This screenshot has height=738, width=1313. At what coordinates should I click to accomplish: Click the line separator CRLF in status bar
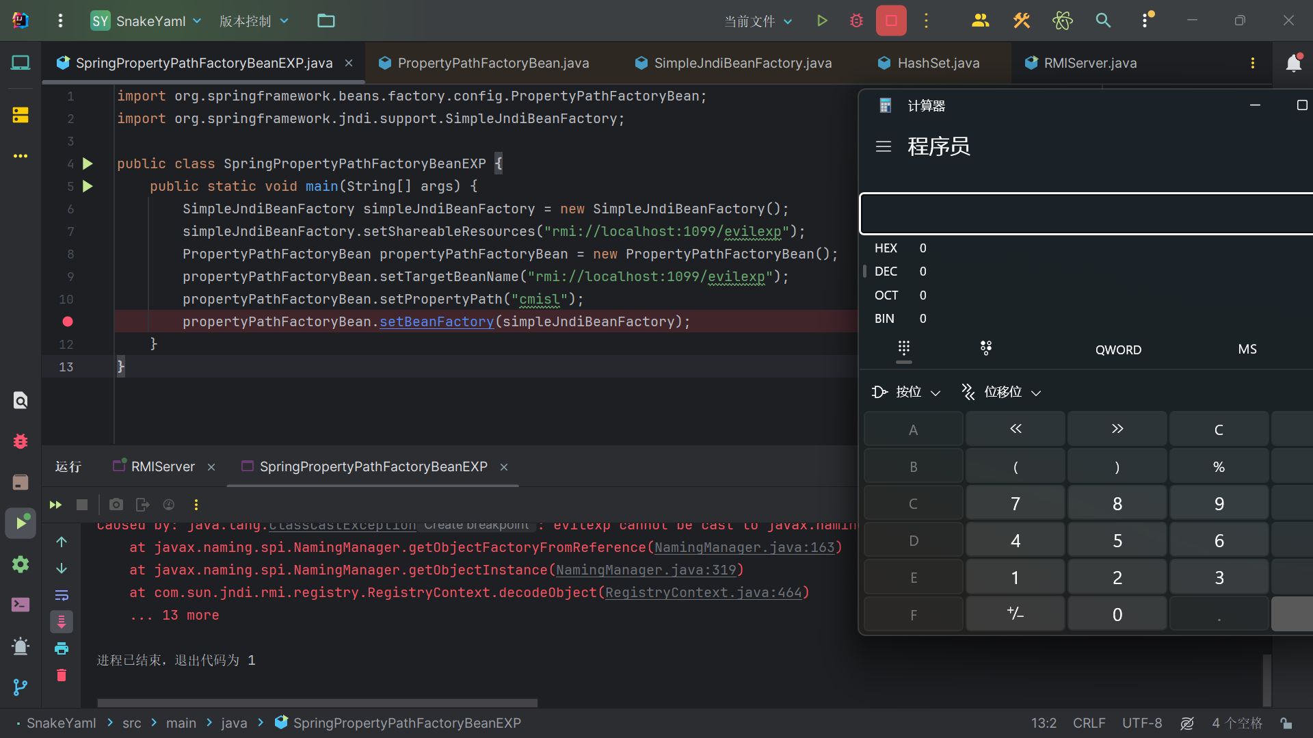1089,723
